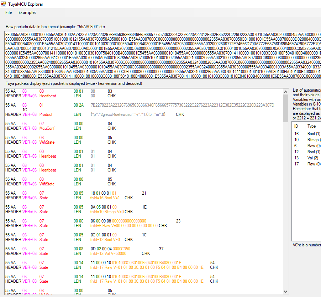Select the variable row with ID 10
The image size is (321, 297).
pos(306,140)
